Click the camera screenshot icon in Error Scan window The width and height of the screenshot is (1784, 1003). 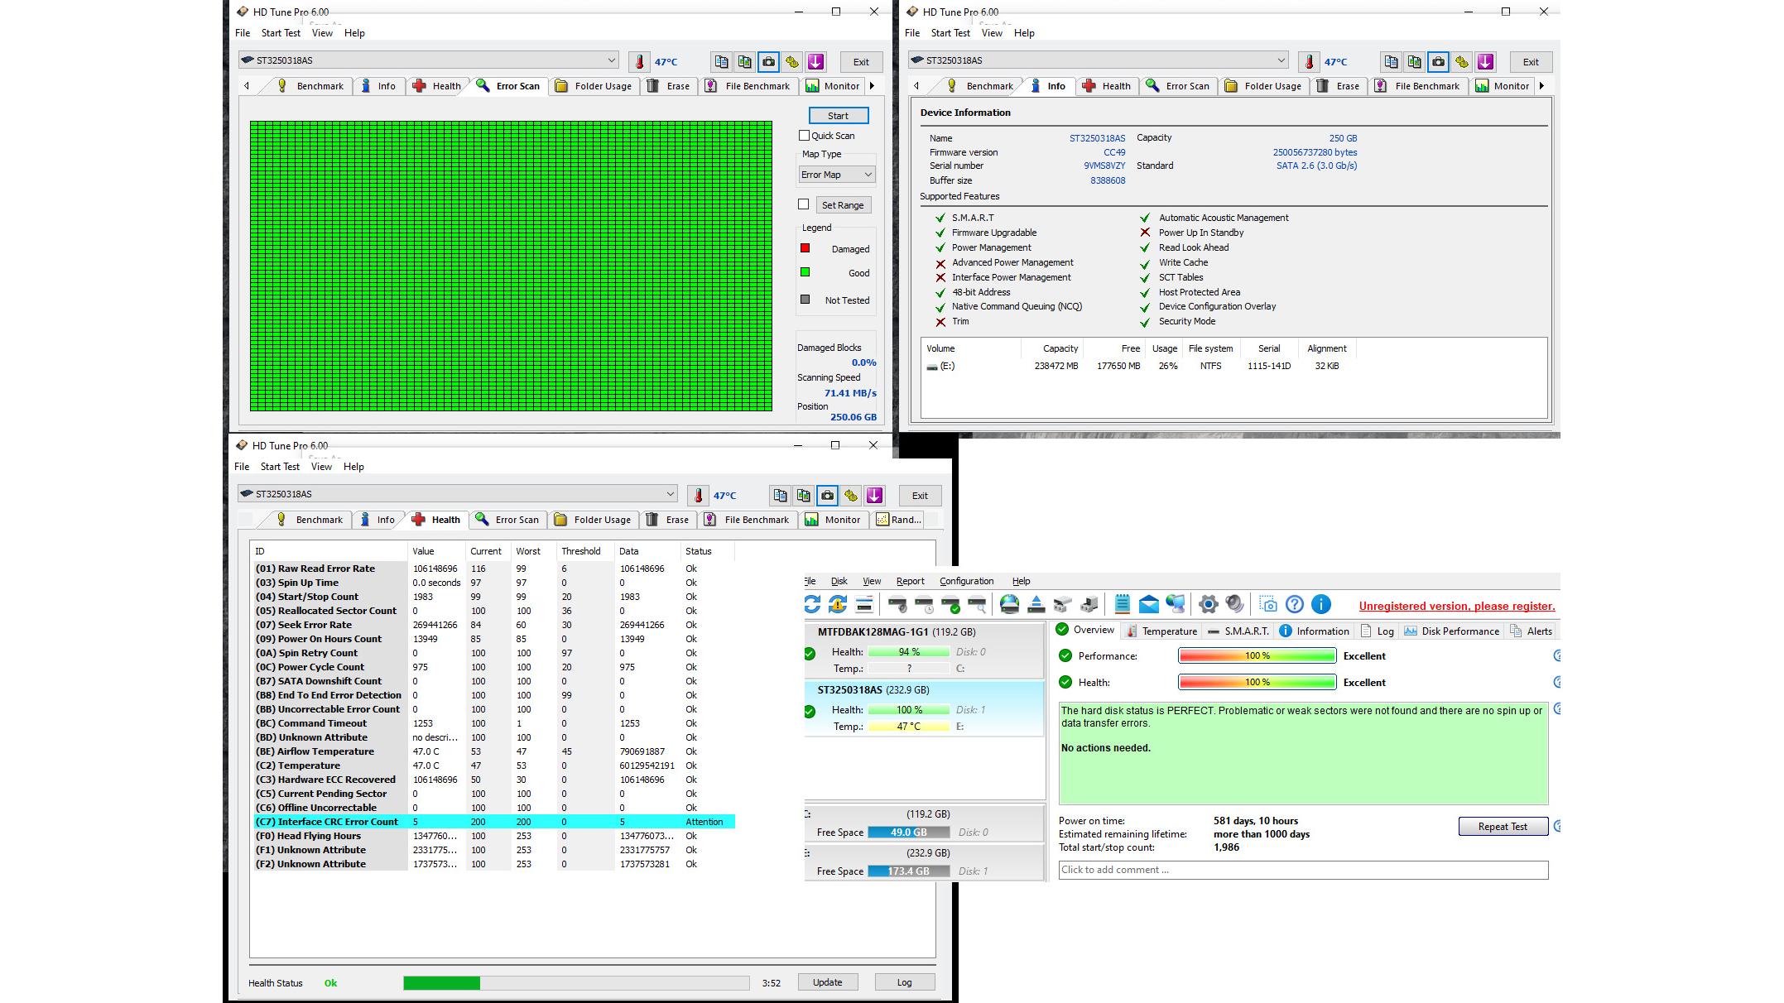(x=768, y=62)
